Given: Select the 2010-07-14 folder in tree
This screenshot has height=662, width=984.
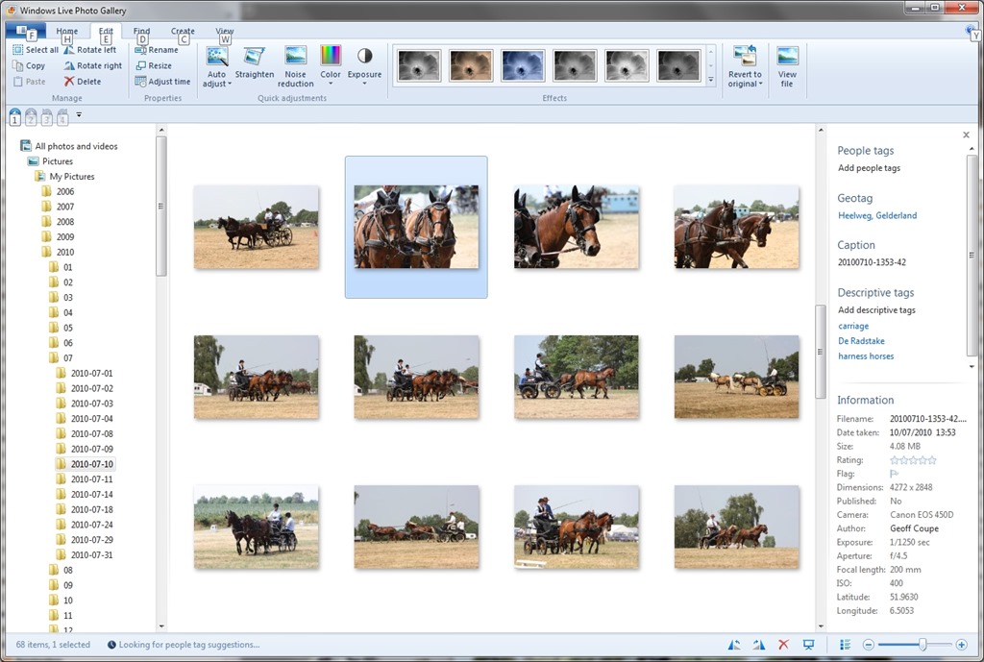Looking at the screenshot, I should click(91, 495).
